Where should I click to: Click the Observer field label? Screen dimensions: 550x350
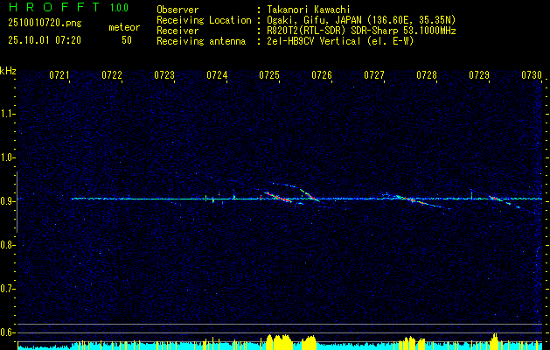(178, 10)
